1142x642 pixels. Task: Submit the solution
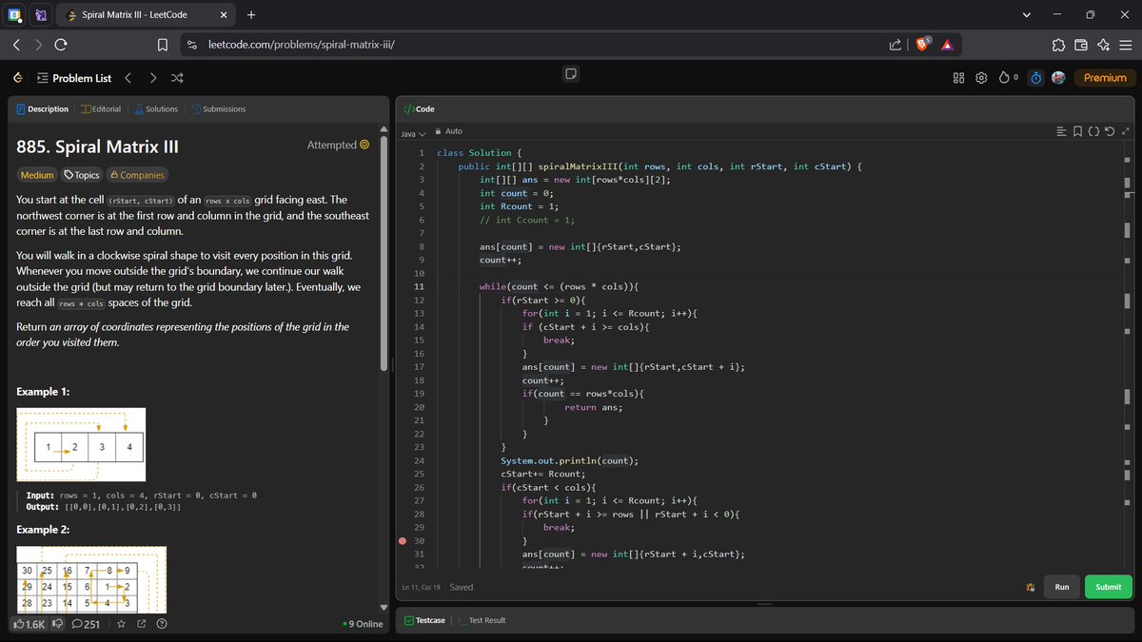1107,587
